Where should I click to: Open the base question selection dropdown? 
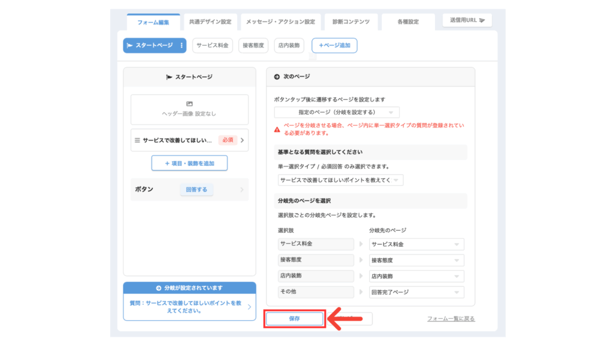tap(340, 180)
